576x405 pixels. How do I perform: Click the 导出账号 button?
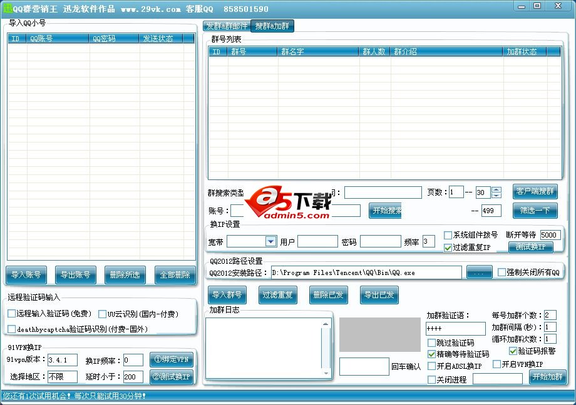click(x=76, y=275)
